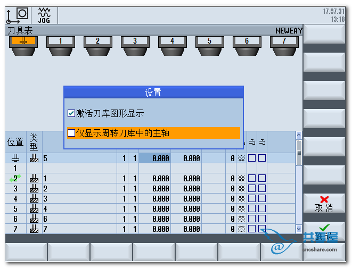This screenshot has height=268, width=352.
Task: Check 仅显示周转刀库中的主轴 checkbox
Action: tap(71, 133)
